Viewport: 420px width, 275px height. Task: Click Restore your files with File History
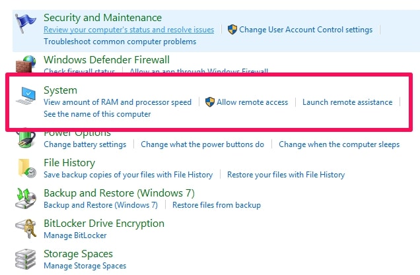point(286,175)
